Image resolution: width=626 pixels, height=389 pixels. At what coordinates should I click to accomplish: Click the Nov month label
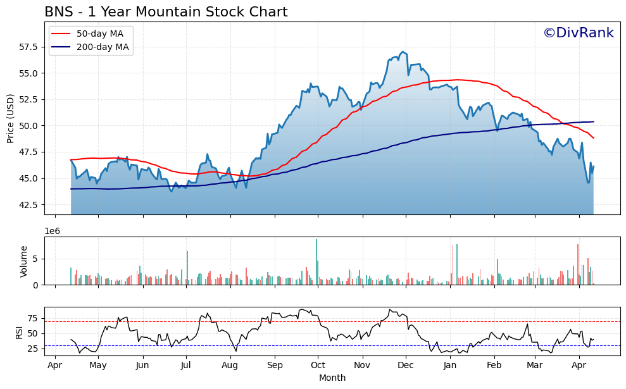point(362,365)
